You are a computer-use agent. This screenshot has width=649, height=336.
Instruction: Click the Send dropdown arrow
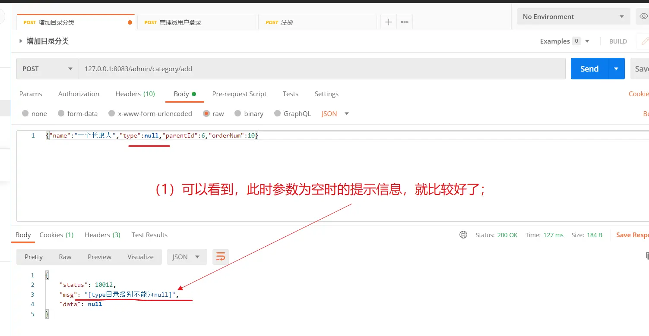click(616, 69)
